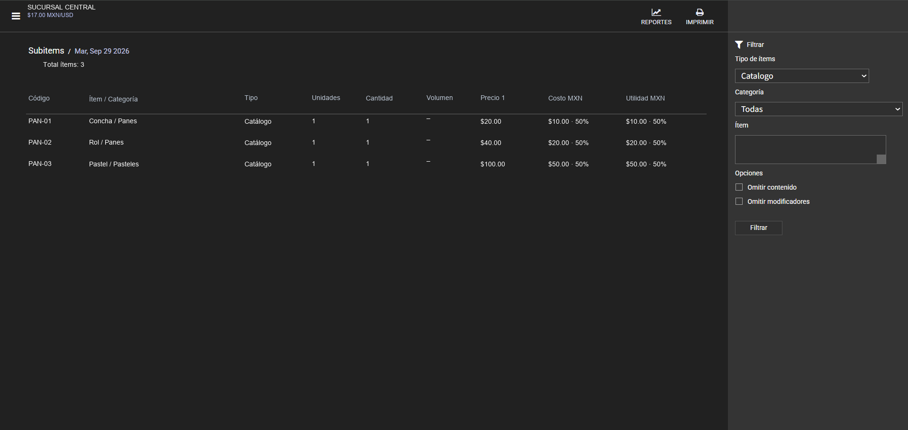Click the Utilidad MXN column header

(645, 98)
